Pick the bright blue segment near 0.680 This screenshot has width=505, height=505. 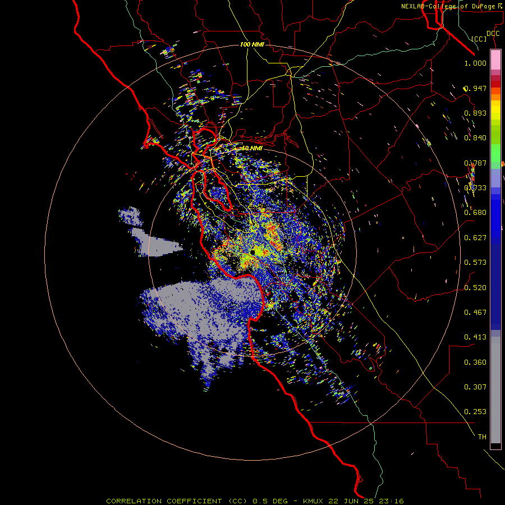coord(495,215)
